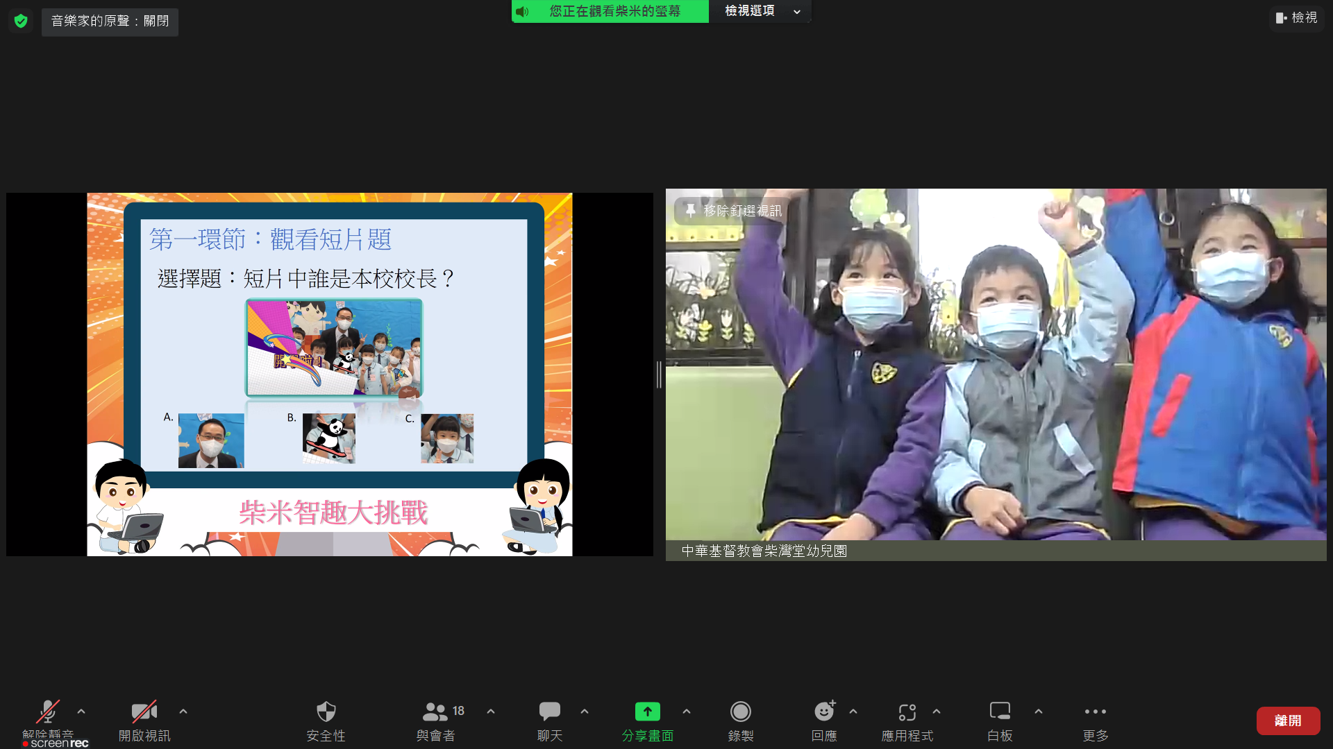
Task: Turn on camera with 開啟視訊
Action: pos(144,712)
